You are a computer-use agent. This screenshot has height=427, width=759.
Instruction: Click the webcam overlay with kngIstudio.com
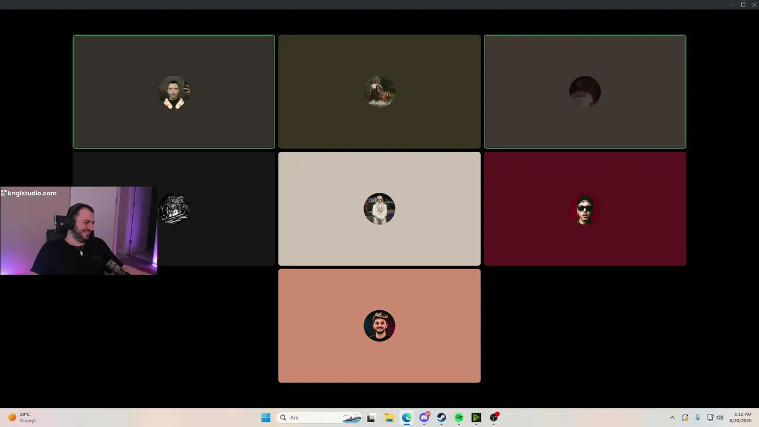78,231
